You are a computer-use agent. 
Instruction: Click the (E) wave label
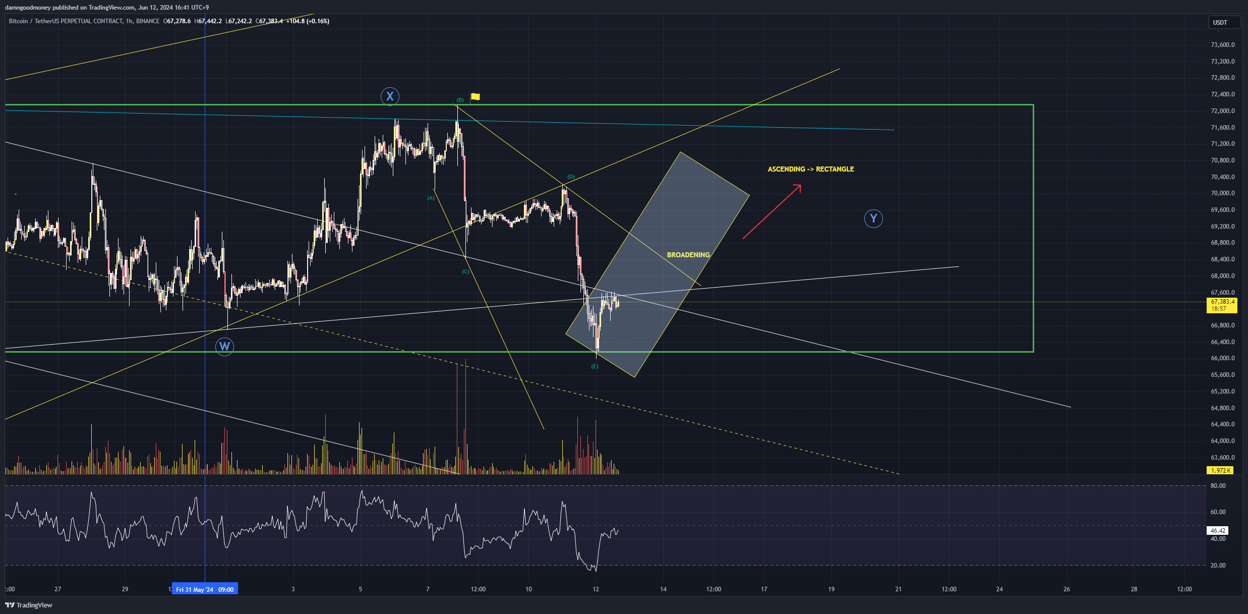[x=595, y=366]
